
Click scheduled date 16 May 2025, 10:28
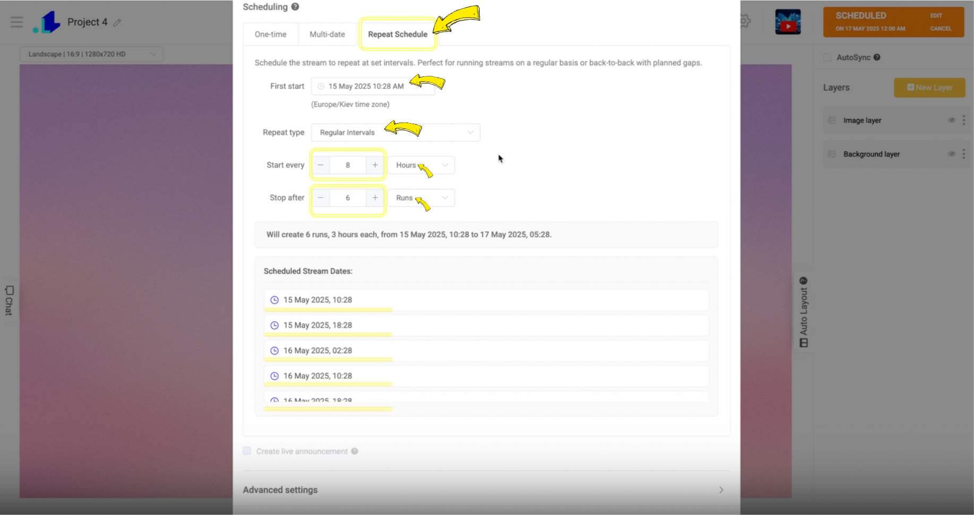coord(486,376)
